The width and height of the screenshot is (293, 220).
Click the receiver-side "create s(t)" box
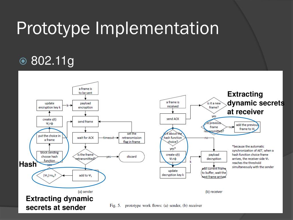click(x=173, y=157)
